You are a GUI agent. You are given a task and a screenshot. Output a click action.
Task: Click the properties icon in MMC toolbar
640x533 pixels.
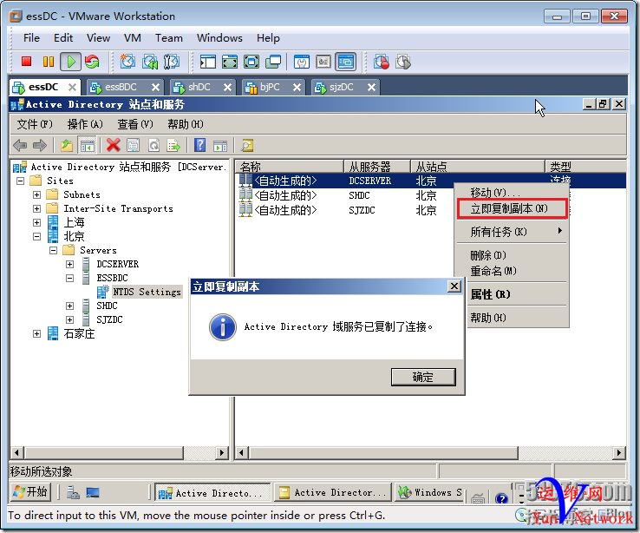pos(133,145)
